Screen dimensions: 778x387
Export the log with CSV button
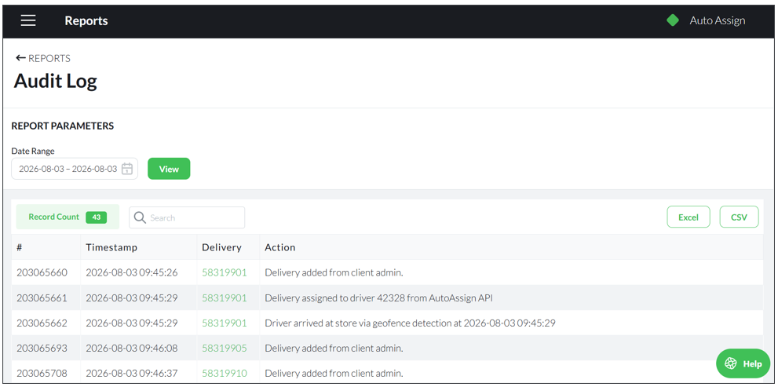[x=739, y=217]
